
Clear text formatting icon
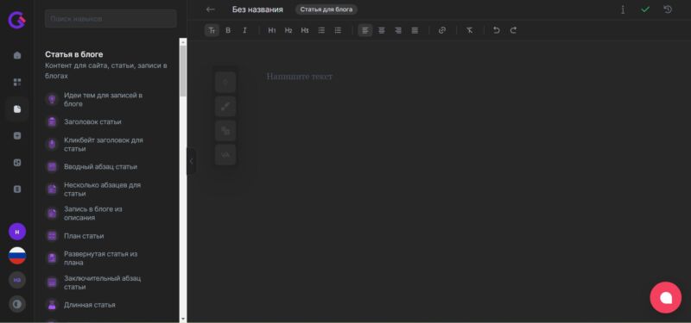click(469, 30)
